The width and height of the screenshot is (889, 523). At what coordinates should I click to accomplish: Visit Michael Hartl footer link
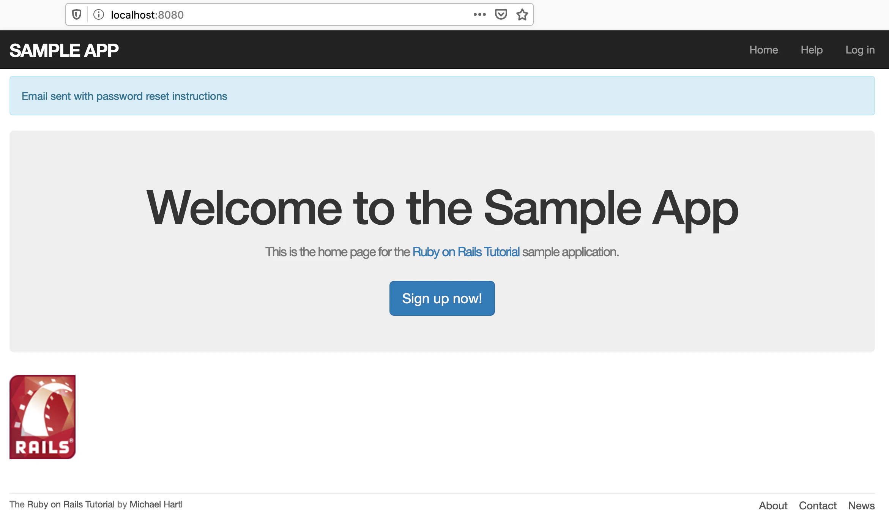click(x=156, y=504)
